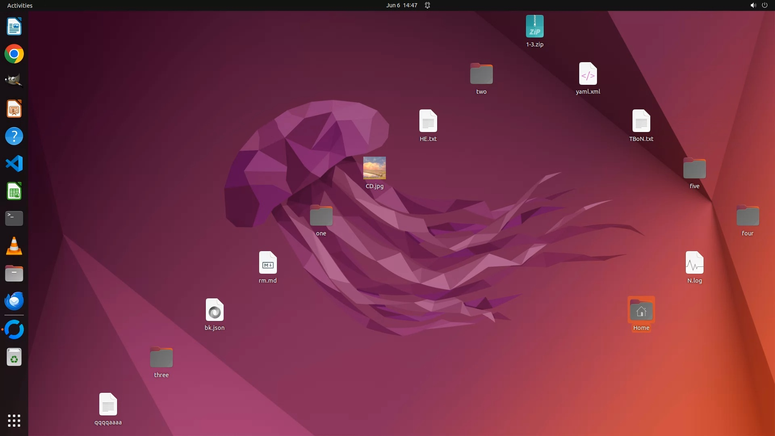This screenshot has height=436, width=775.
Task: Open Thunderbird mail client
Action: (14, 301)
